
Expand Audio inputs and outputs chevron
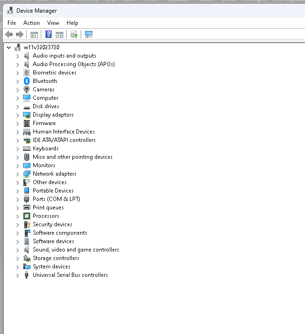point(18,56)
